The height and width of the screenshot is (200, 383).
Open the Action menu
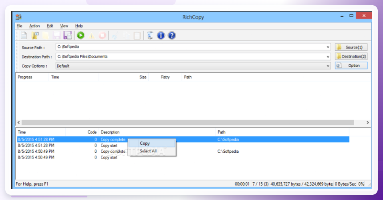tap(34, 26)
